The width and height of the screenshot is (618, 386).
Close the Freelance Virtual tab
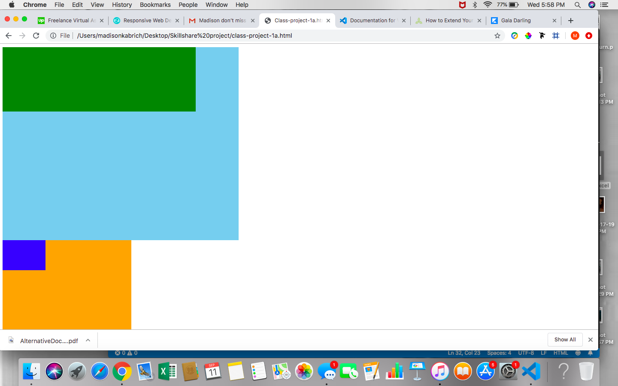(x=102, y=21)
